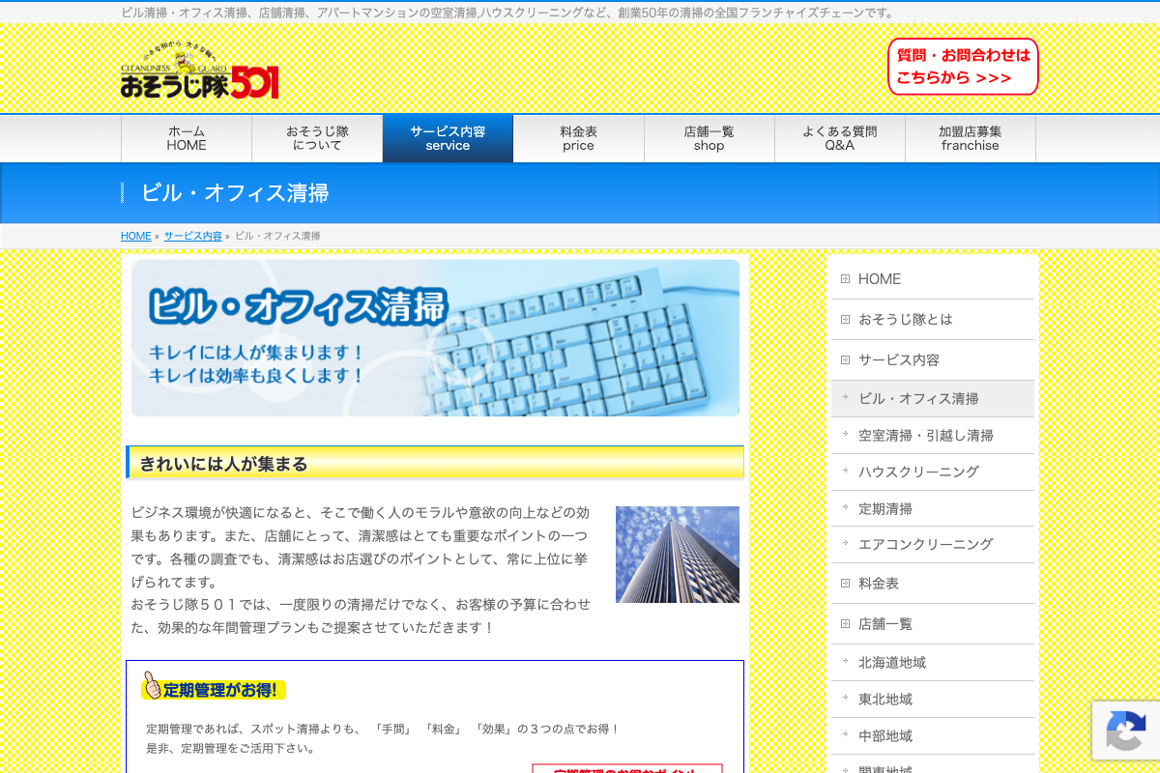The image size is (1160, 773).
Task: Click ビル・オフィス清掃 text in breadcrumb
Action: click(277, 236)
